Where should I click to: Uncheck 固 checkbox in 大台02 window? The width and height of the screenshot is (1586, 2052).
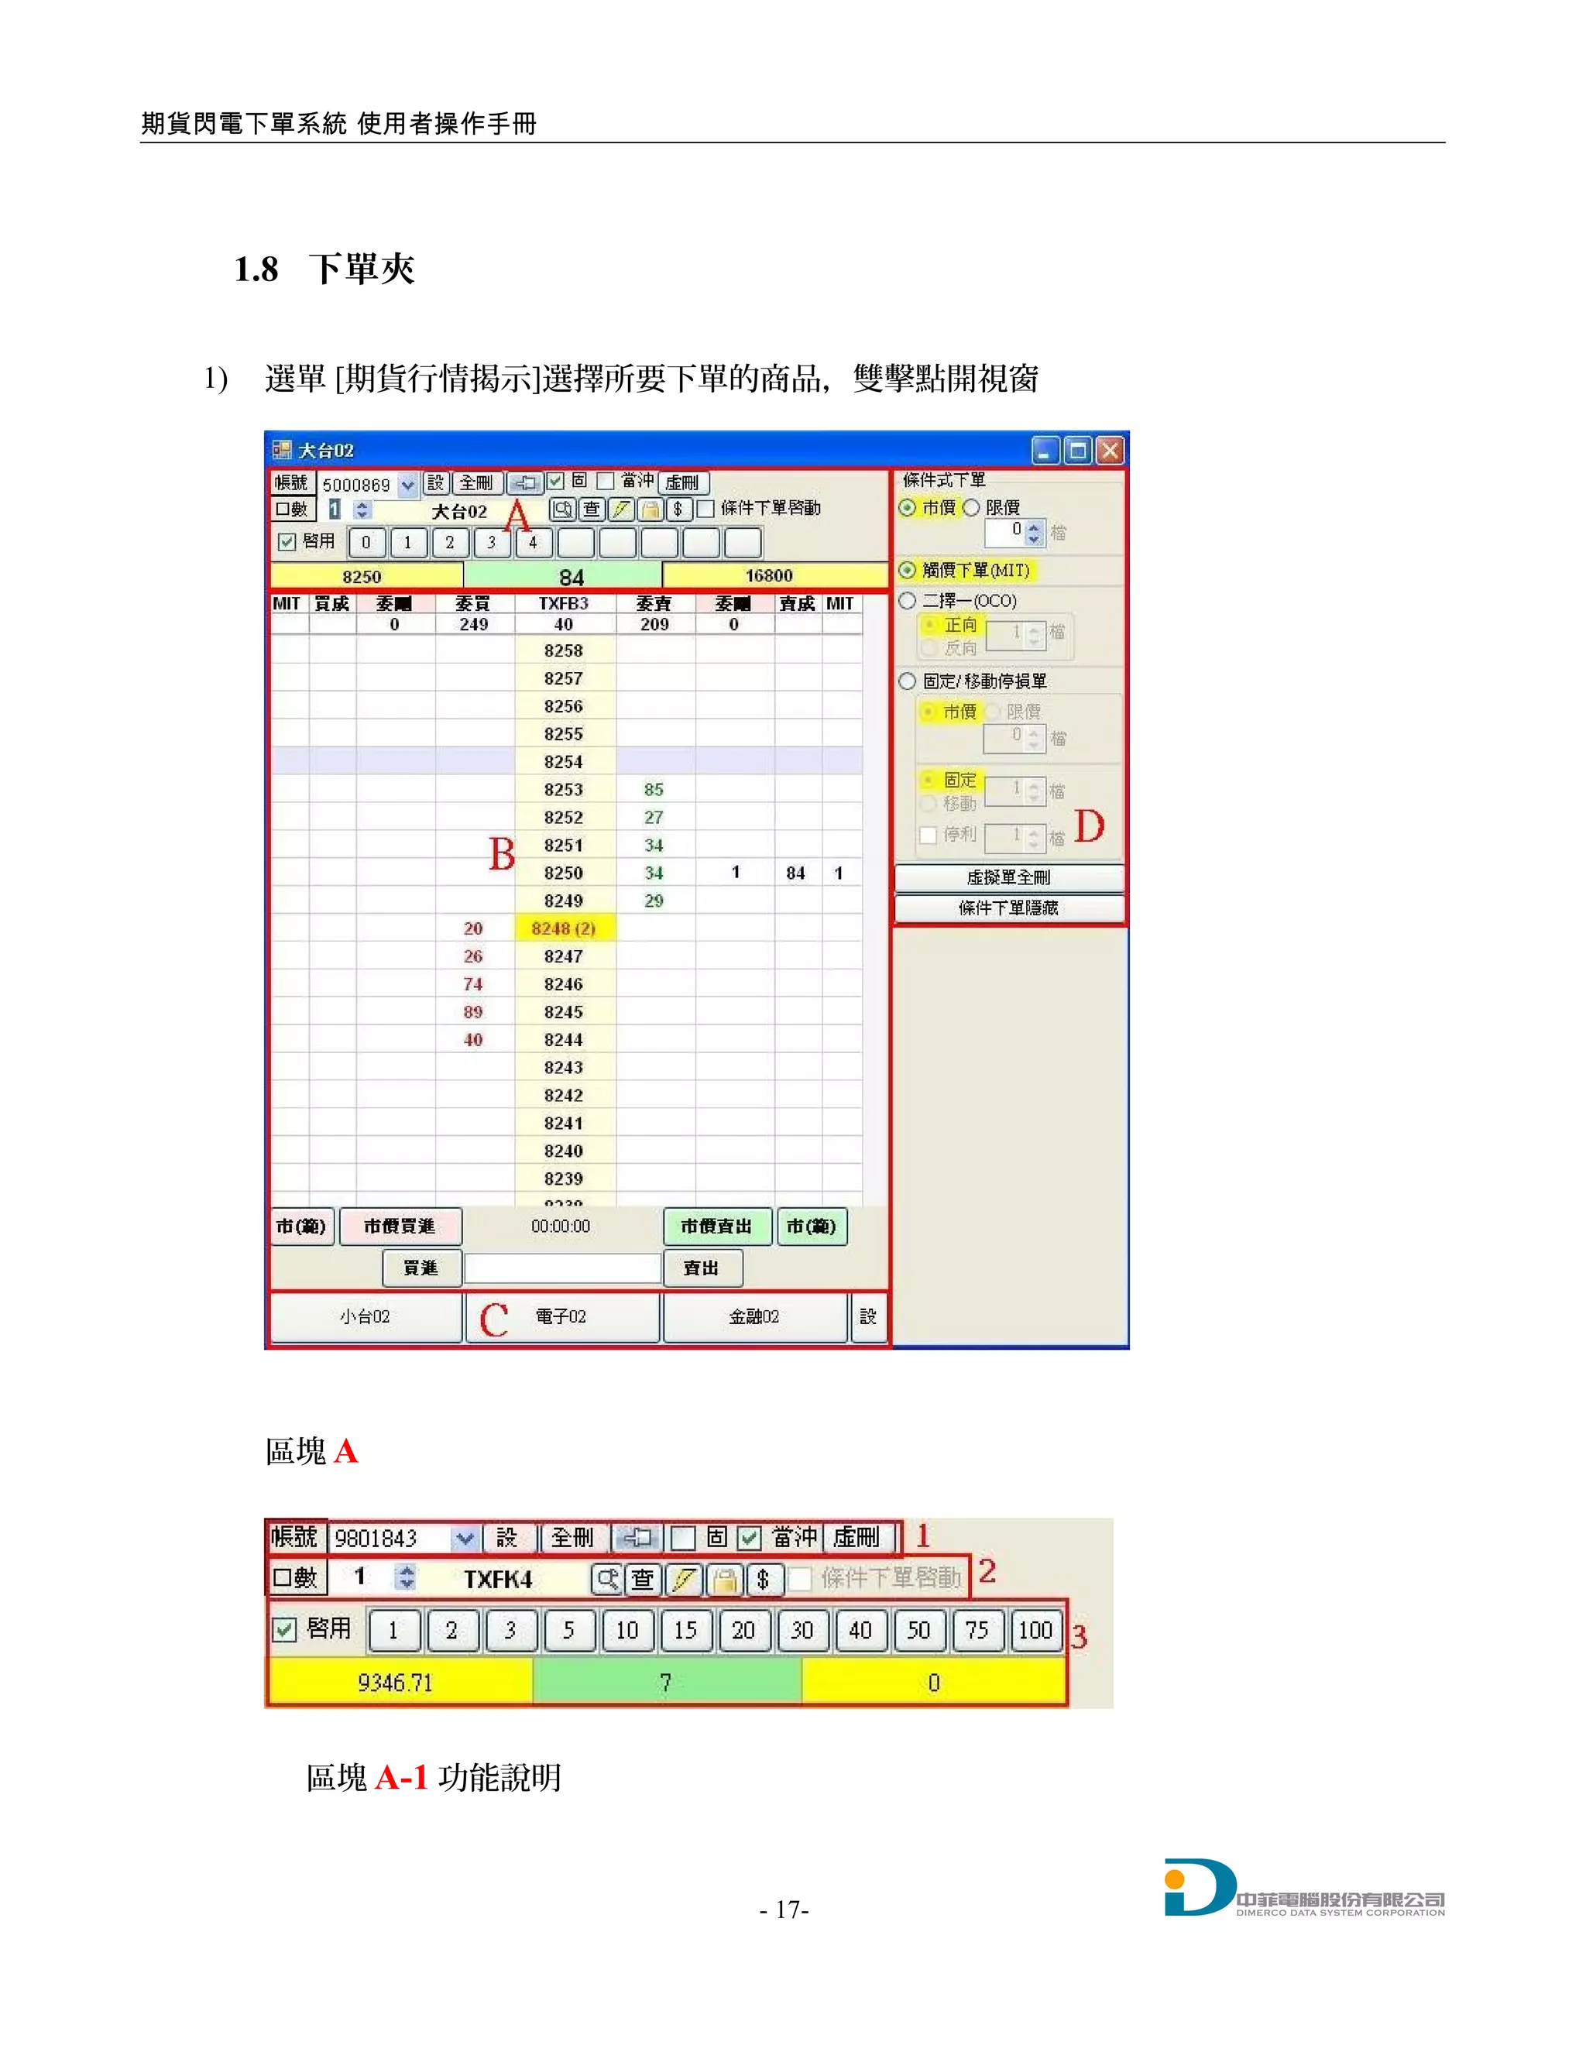coord(555,482)
